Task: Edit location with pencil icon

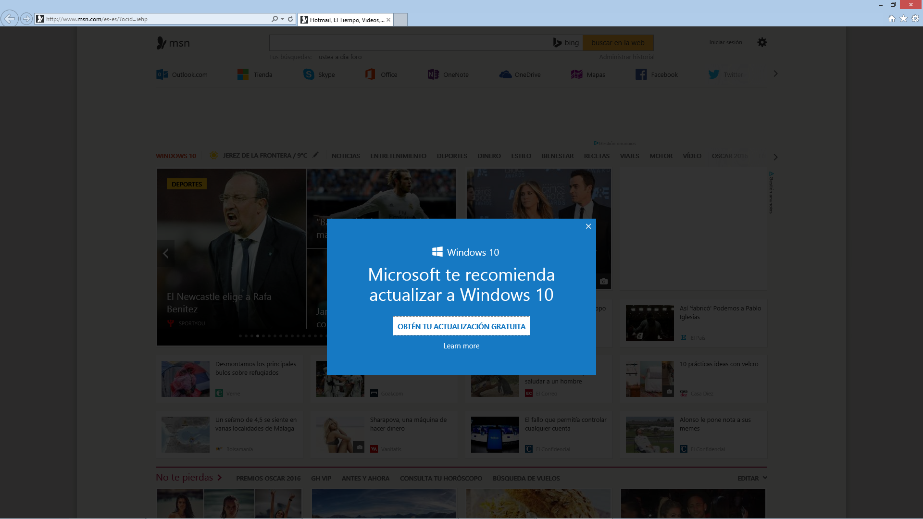Action: pos(316,155)
